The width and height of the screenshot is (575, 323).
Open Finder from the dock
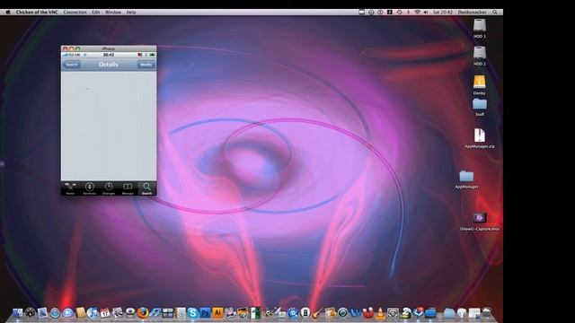pyautogui.click(x=17, y=313)
